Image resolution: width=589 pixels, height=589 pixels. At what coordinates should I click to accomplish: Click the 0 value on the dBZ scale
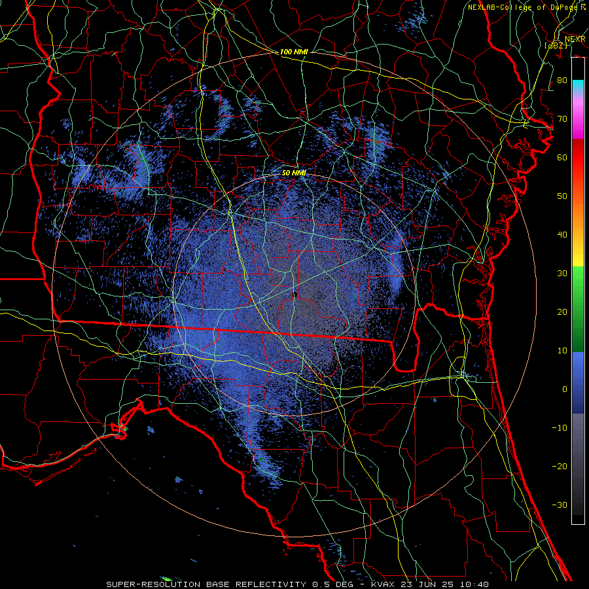tap(565, 389)
